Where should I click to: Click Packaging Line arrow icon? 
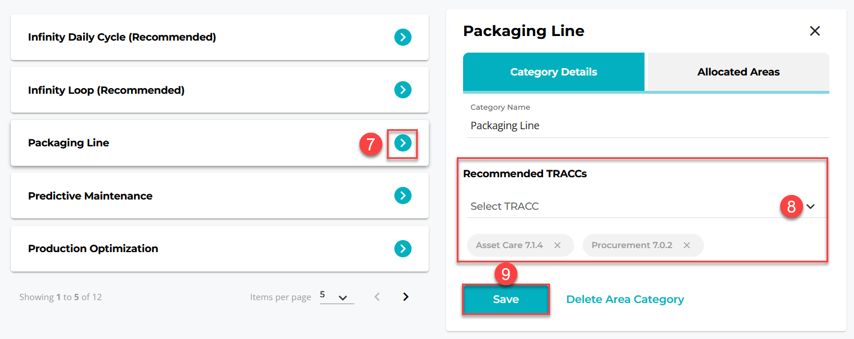pos(403,143)
